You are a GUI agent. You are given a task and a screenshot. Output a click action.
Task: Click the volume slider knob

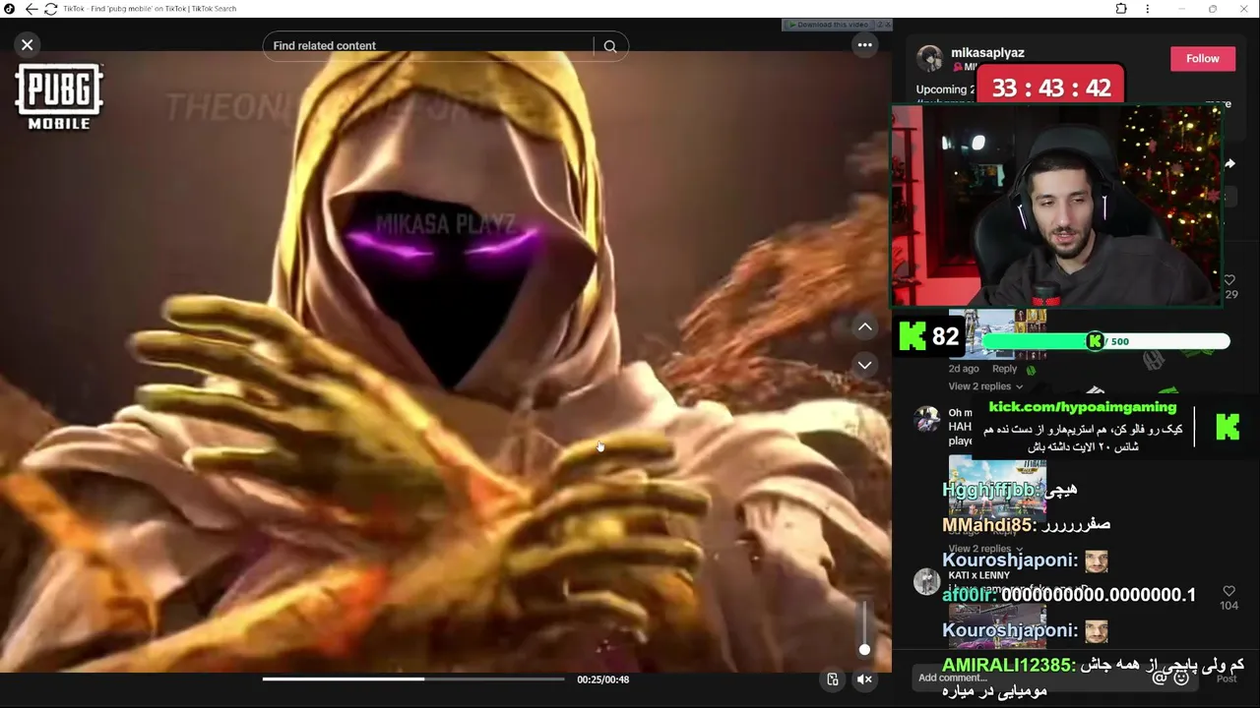[864, 649]
